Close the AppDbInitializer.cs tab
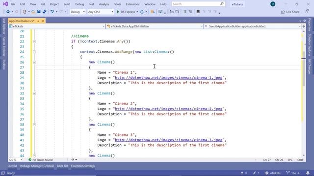The width and height of the screenshot is (314, 176). [x=43, y=21]
